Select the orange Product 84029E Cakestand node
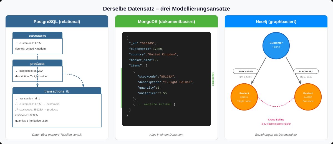 pyautogui.click(x=308, y=97)
